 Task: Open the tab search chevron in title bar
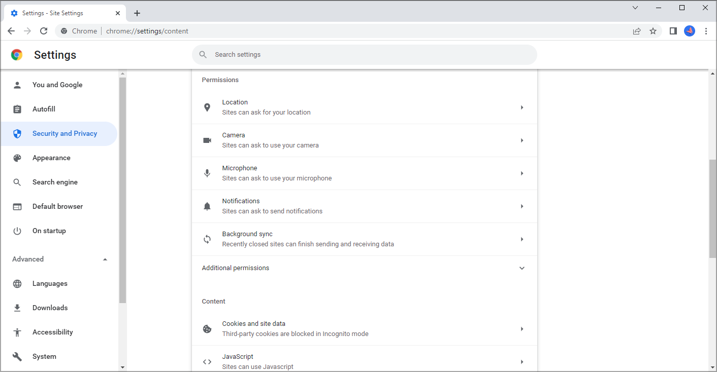pyautogui.click(x=635, y=8)
